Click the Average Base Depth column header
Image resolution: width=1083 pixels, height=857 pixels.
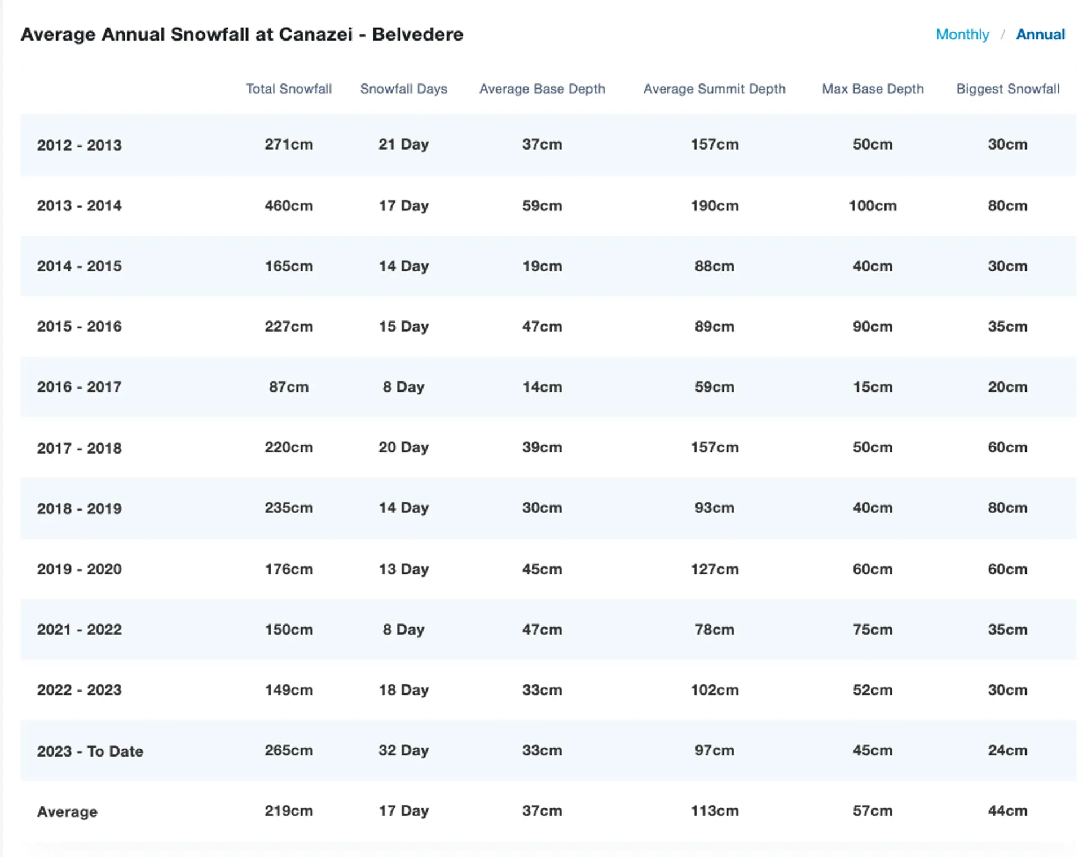(x=542, y=89)
